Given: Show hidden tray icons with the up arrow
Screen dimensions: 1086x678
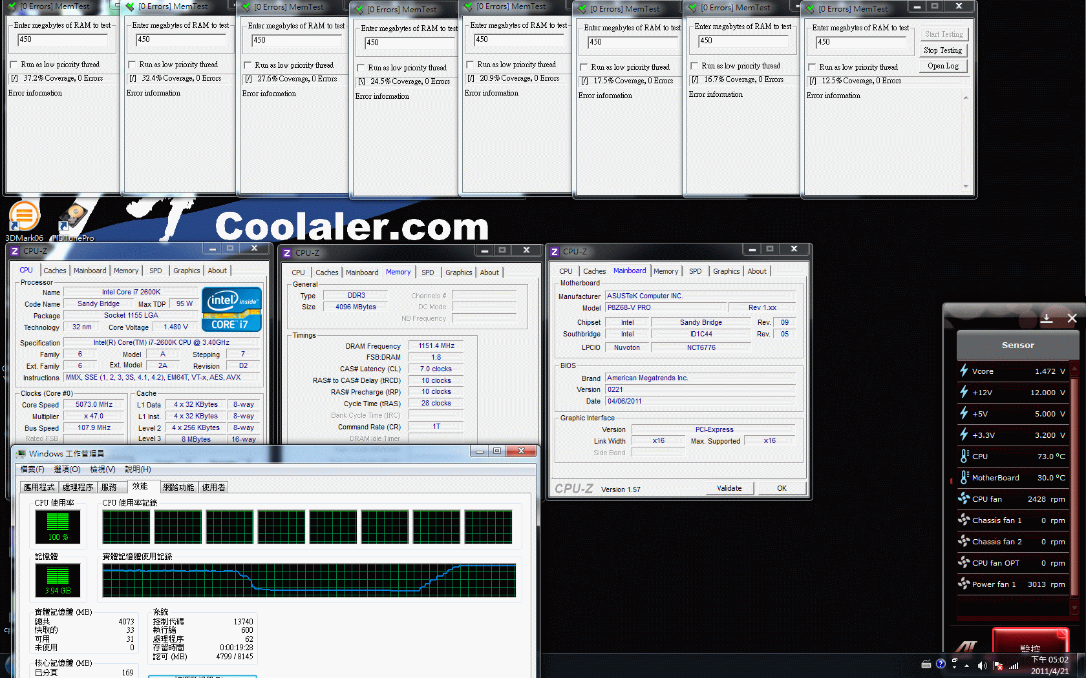Looking at the screenshot, I should 967,666.
